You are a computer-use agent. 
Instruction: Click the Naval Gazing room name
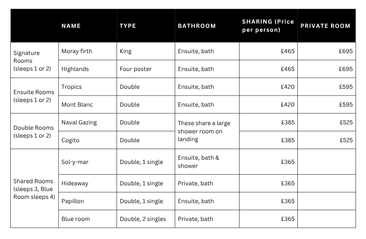coord(79,123)
